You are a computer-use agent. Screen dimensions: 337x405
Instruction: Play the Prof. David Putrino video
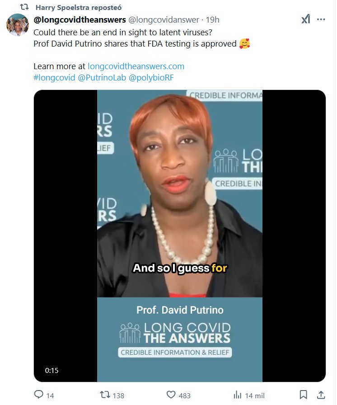[x=180, y=236]
